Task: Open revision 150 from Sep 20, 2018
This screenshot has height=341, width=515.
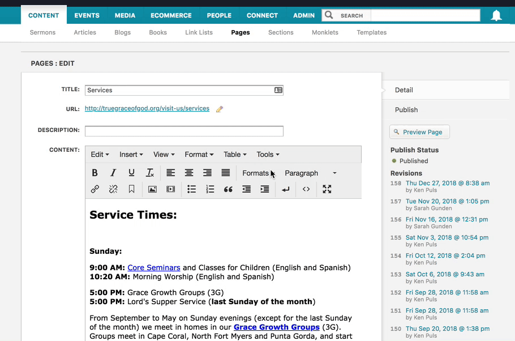Action: click(x=447, y=329)
